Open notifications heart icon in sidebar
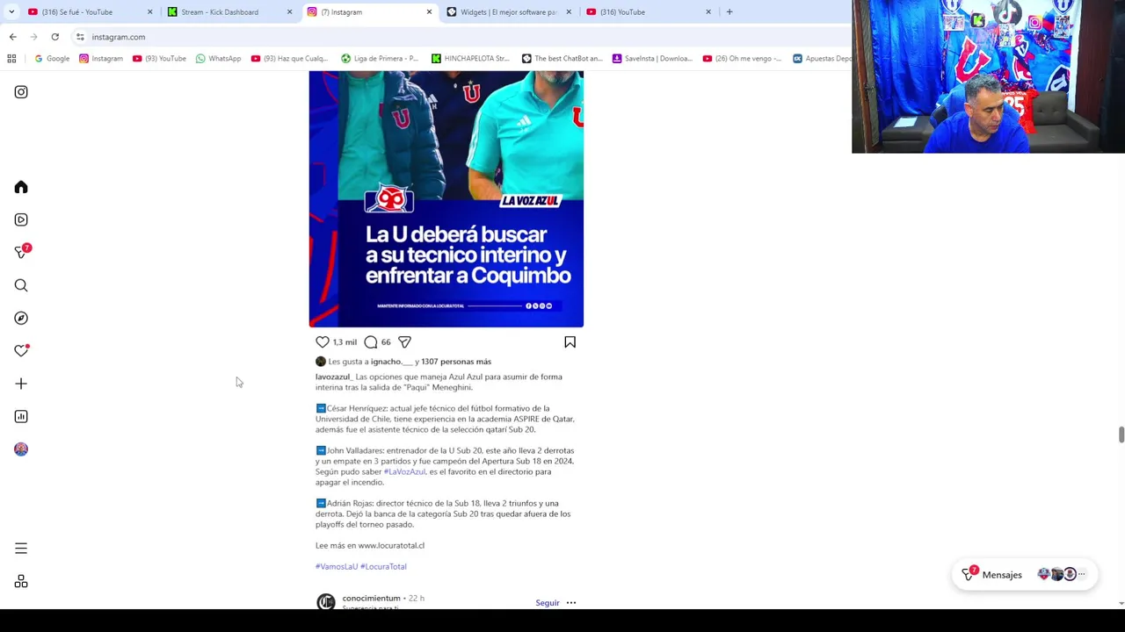The image size is (1125, 632). 21,350
